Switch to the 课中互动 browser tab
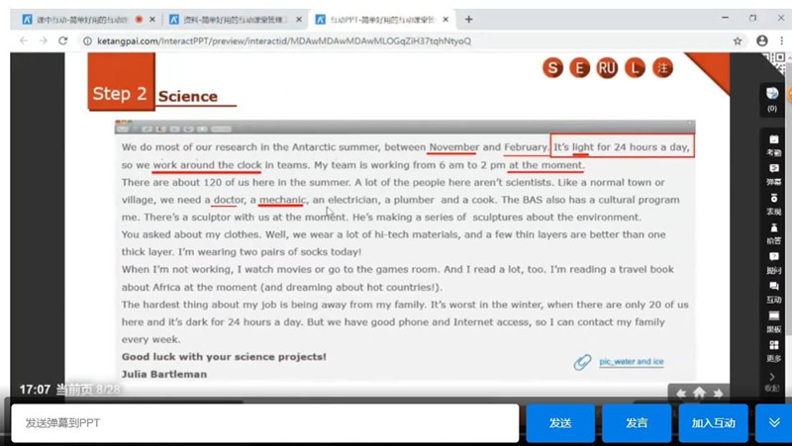The height and width of the screenshot is (446, 792). 81,19
